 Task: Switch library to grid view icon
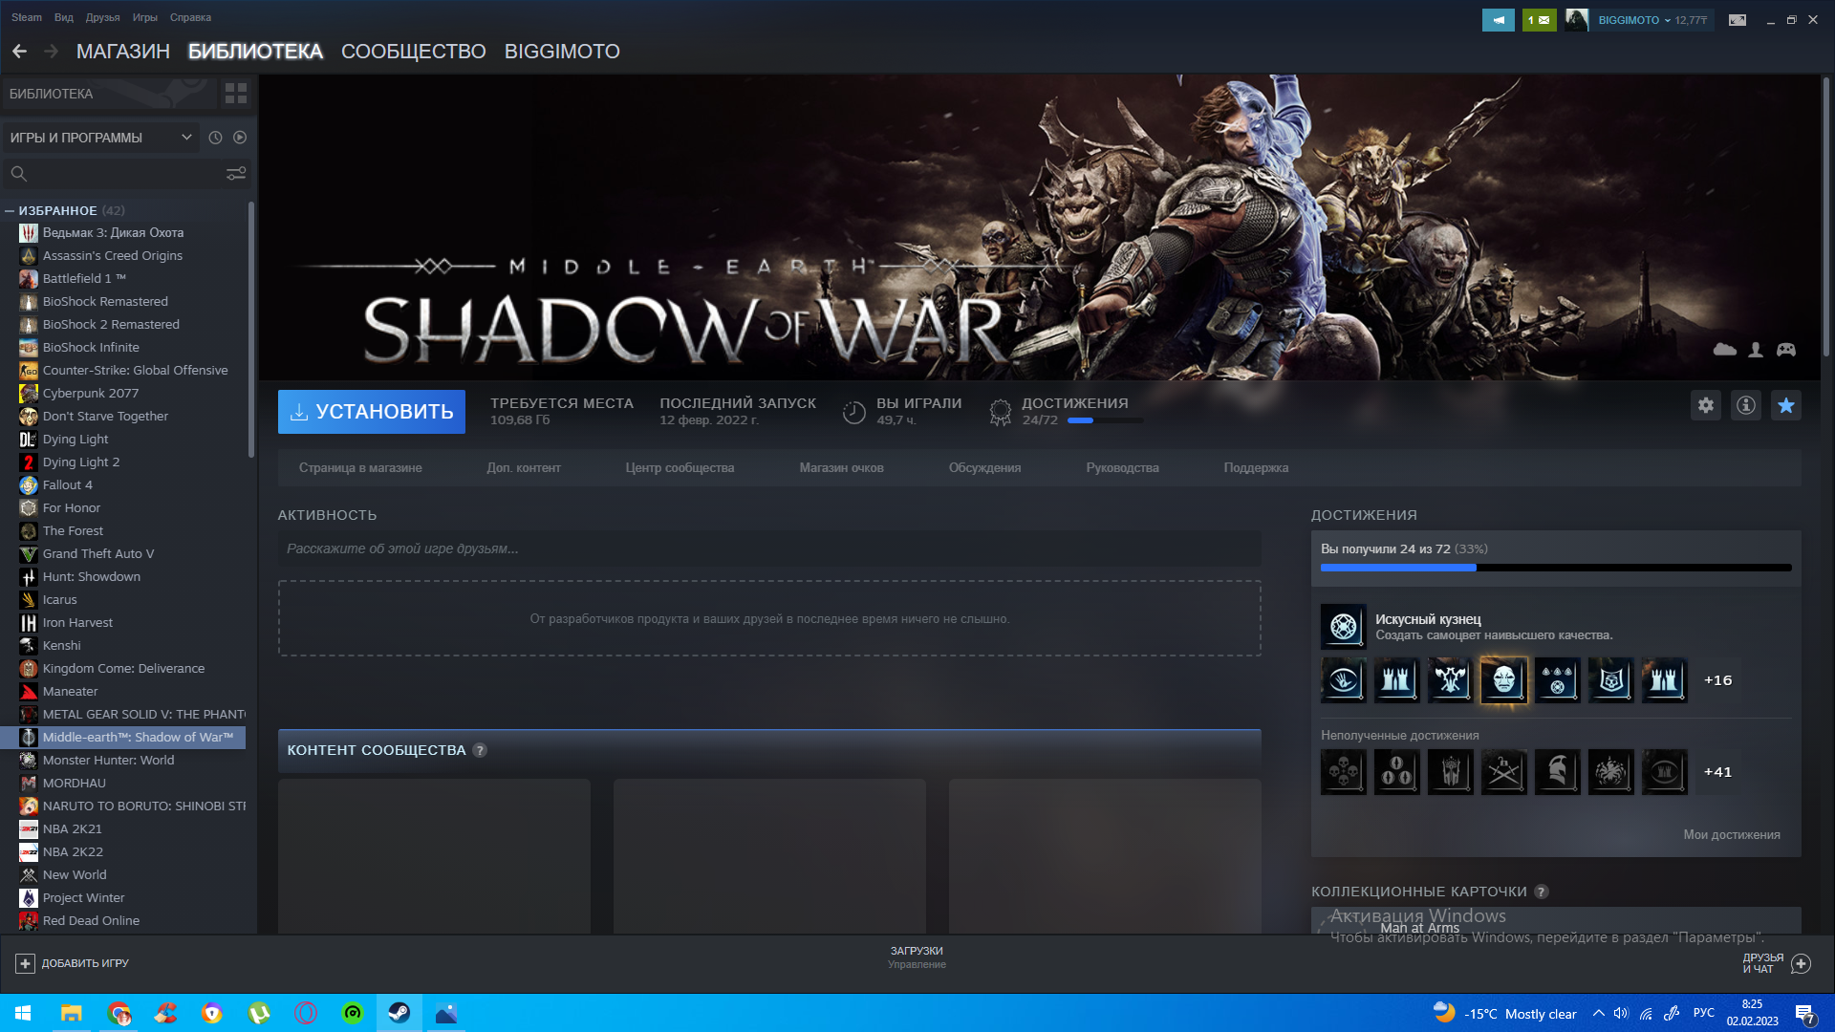(236, 94)
